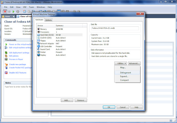Open the Team menu

pos(31,7)
